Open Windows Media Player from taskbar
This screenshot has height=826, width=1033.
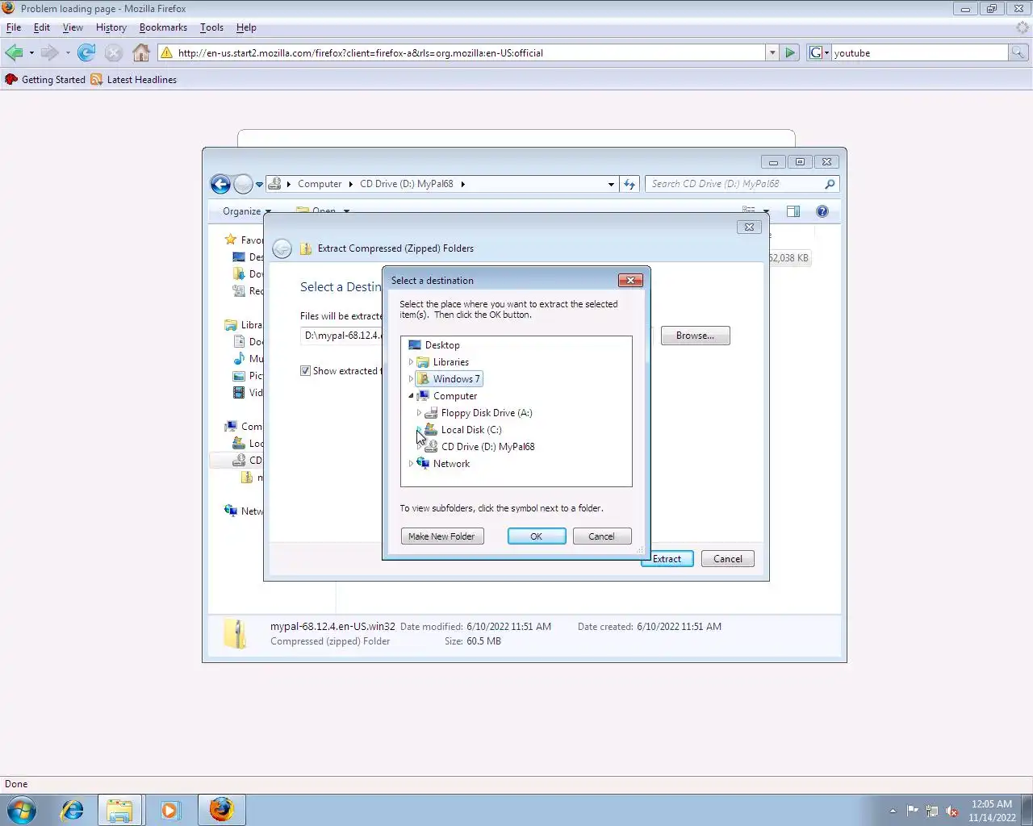(x=169, y=810)
